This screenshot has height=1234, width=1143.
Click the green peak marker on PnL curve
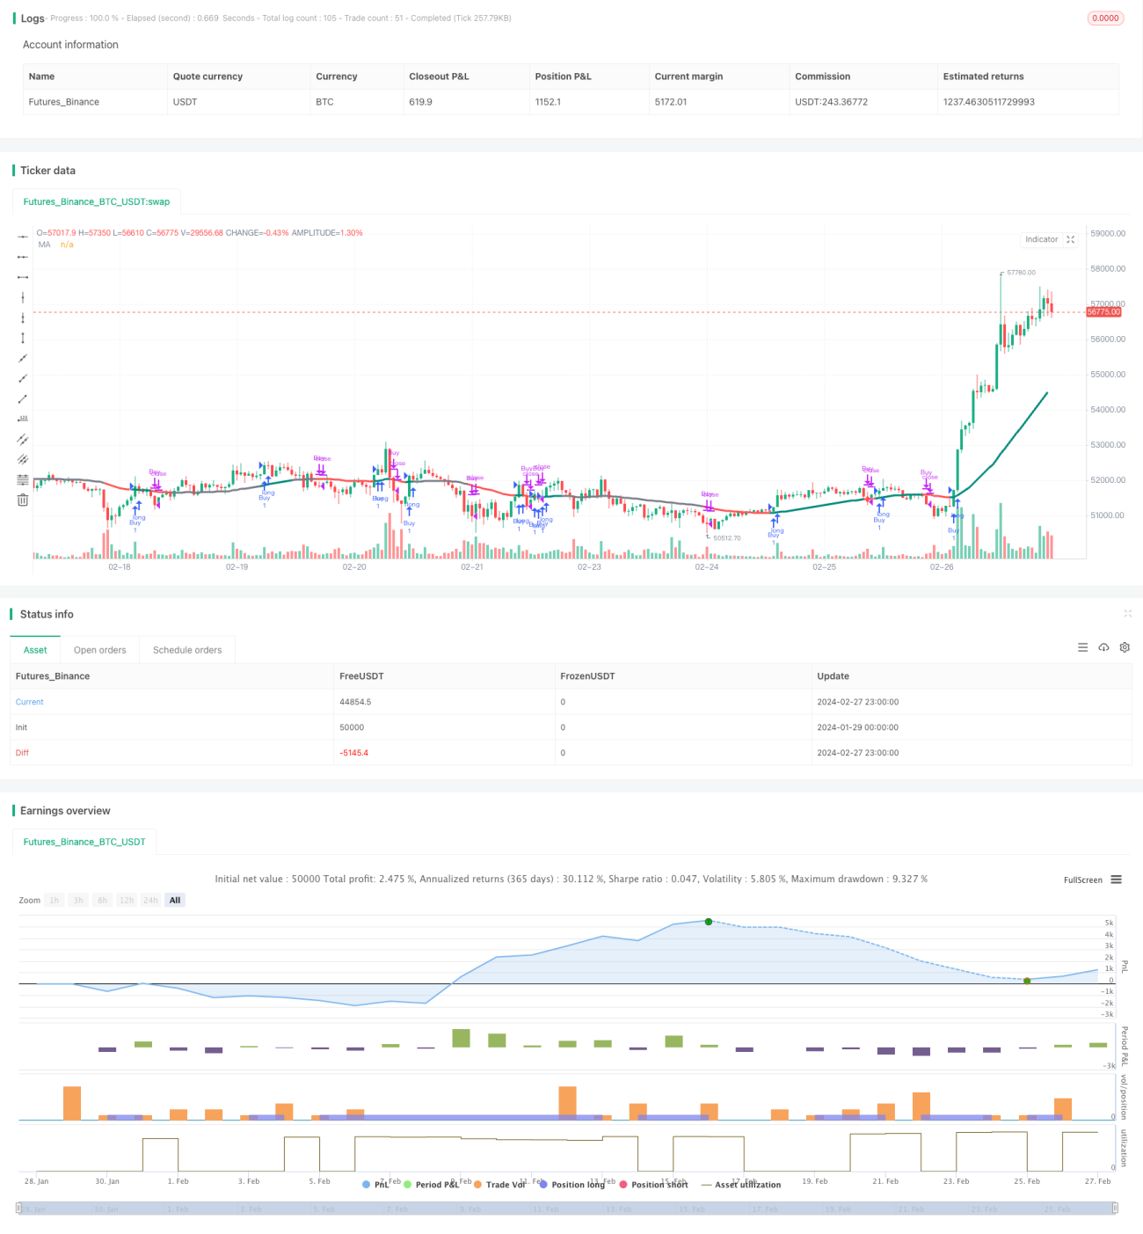(709, 921)
